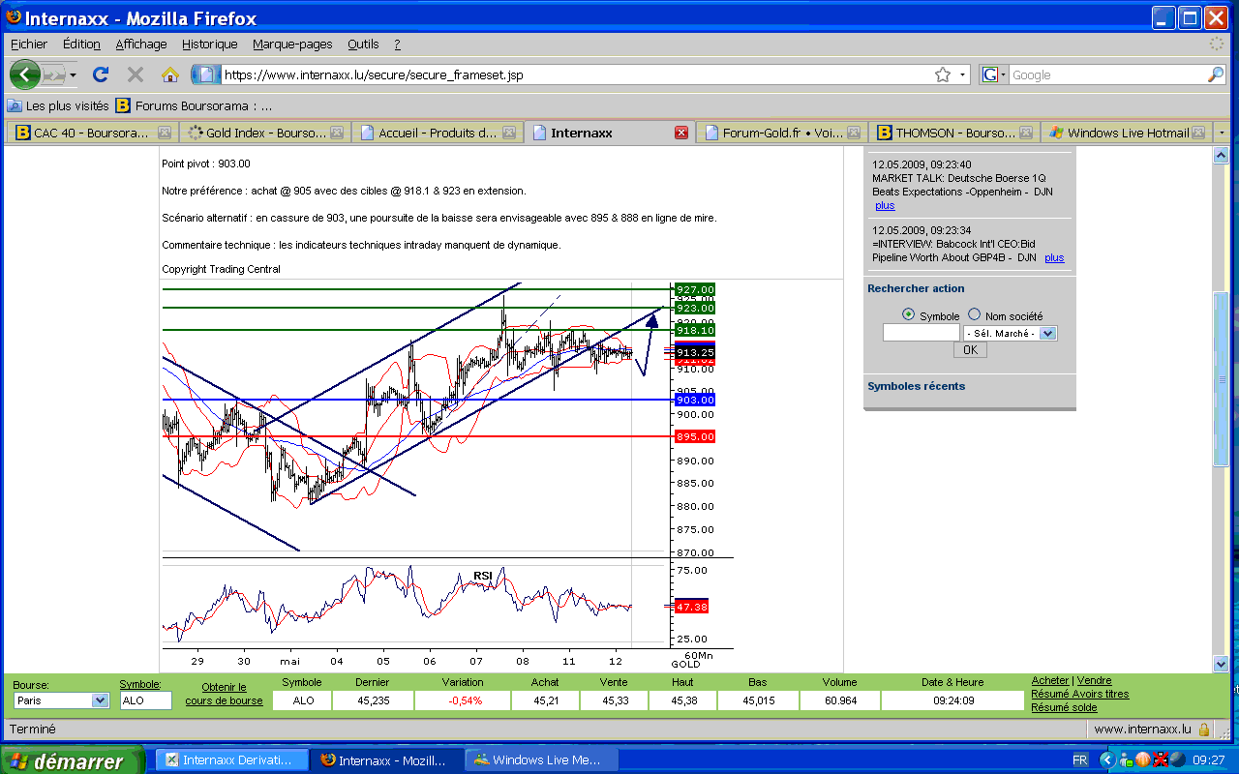Click the Firefox back arrow button
This screenshot has width=1239, height=774.
click(25, 74)
